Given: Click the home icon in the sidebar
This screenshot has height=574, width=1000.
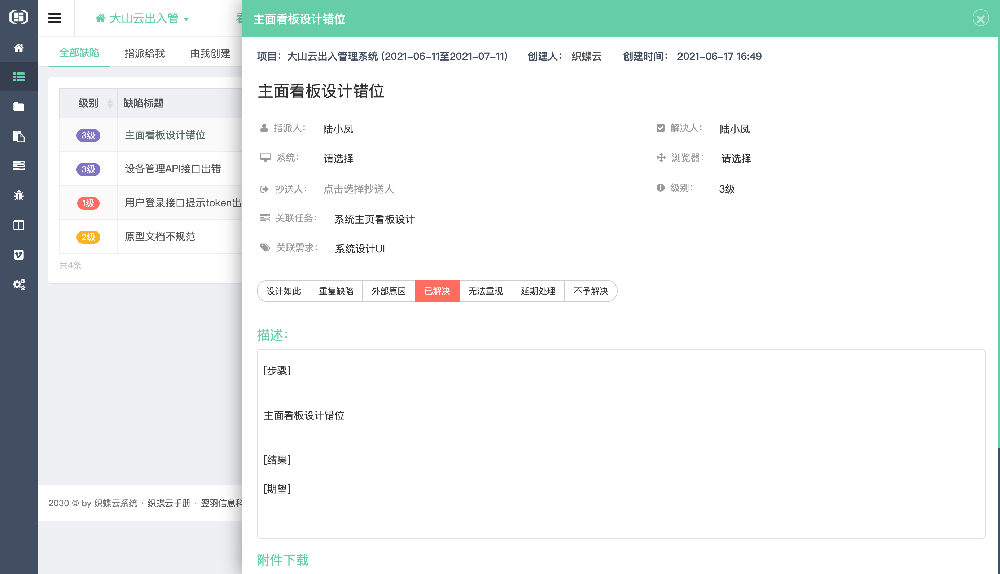Looking at the screenshot, I should click(x=18, y=48).
